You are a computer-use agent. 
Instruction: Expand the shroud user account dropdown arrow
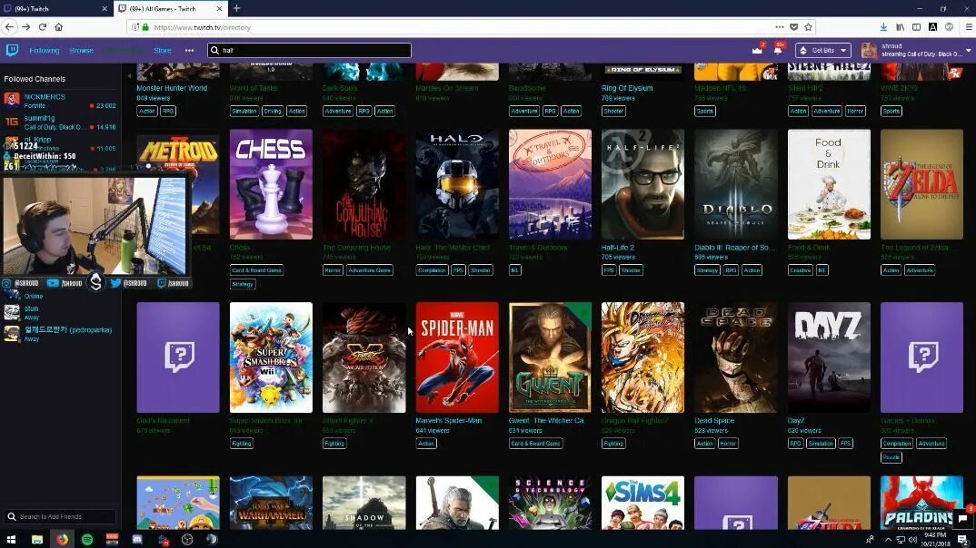click(x=968, y=50)
